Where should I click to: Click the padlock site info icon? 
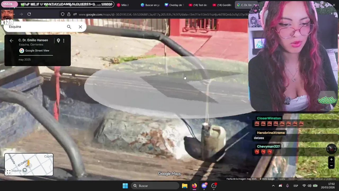click(x=69, y=14)
